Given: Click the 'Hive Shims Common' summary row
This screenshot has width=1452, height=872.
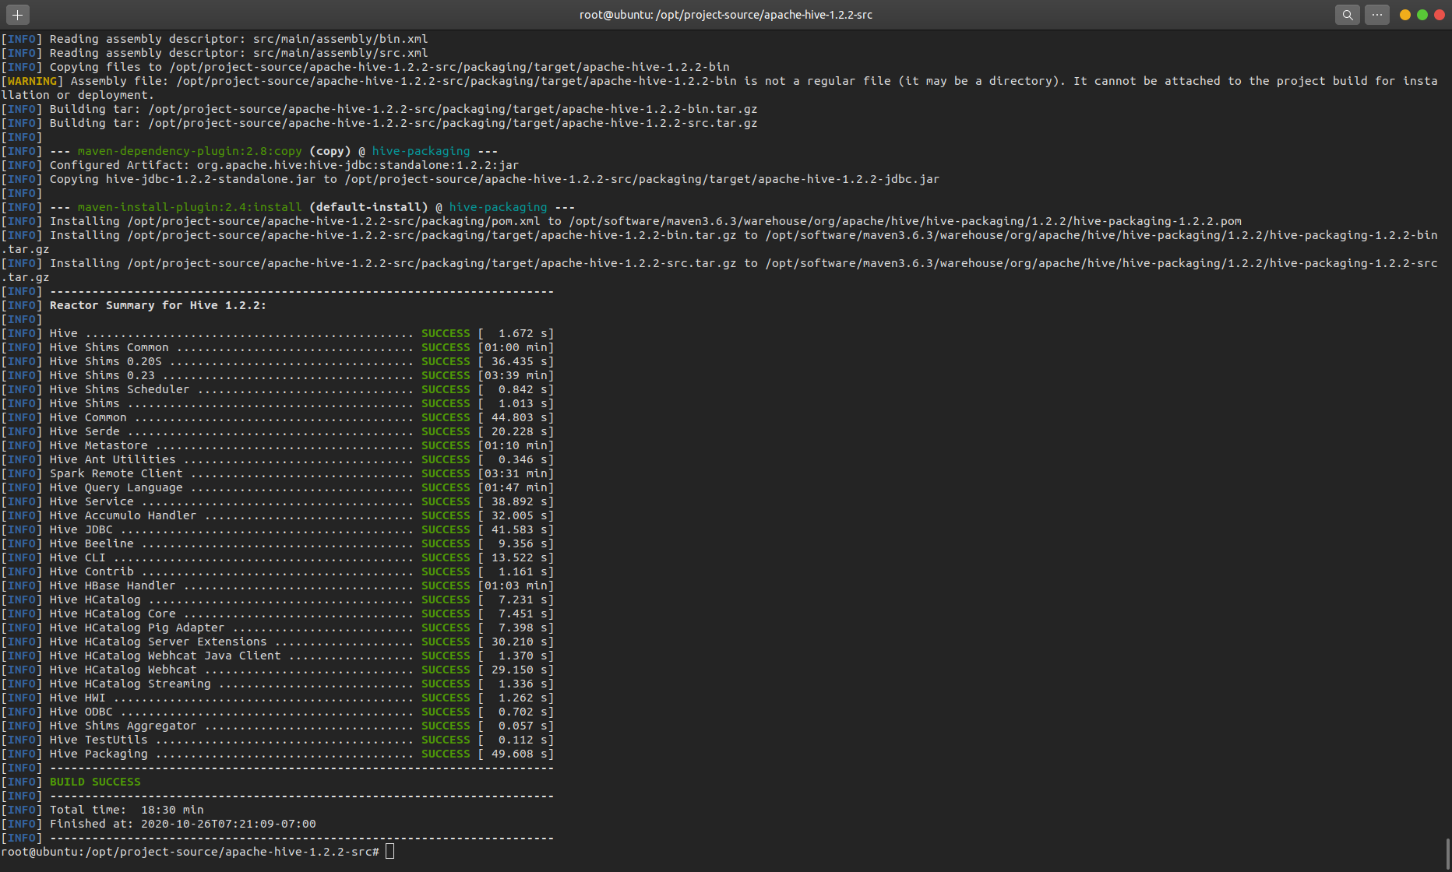Looking at the screenshot, I should coord(278,347).
